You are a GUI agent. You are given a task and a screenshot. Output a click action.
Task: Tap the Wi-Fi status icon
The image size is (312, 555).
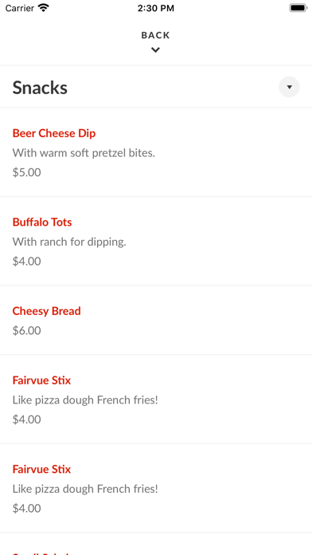[44, 8]
